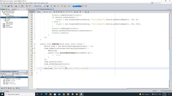Switch to the Files tab
Screen dimensions: 172x96
tap(9, 9)
